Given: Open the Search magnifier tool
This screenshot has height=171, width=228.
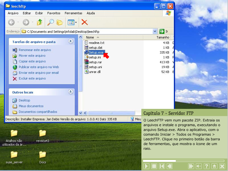Looking at the screenshot, I should tap(50, 22).
